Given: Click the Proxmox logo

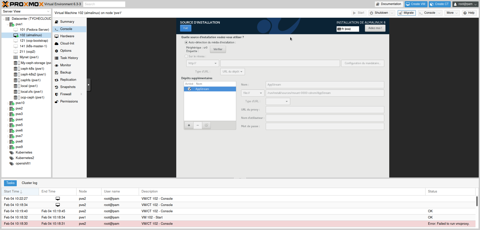Looking at the screenshot, I should click(23, 4).
